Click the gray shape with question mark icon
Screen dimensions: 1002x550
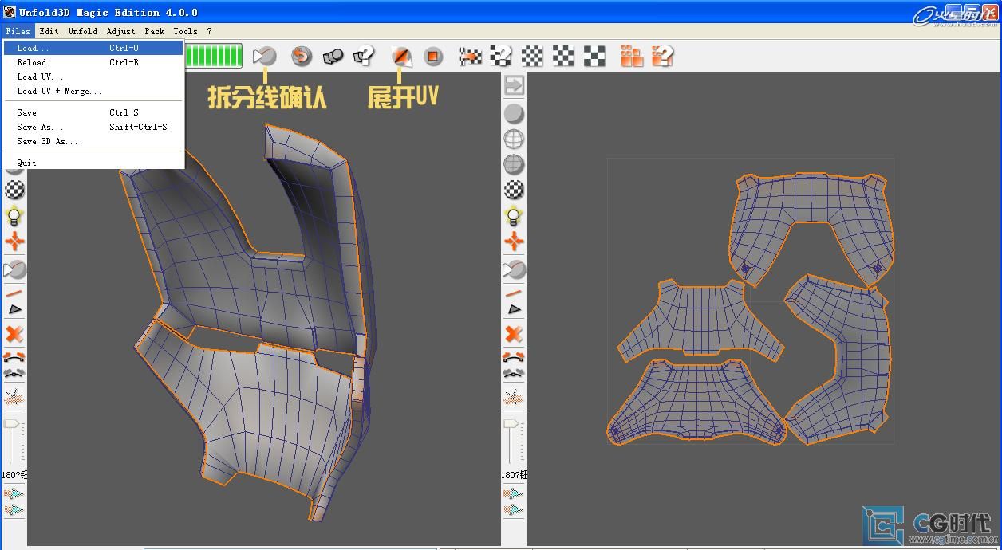[364, 56]
